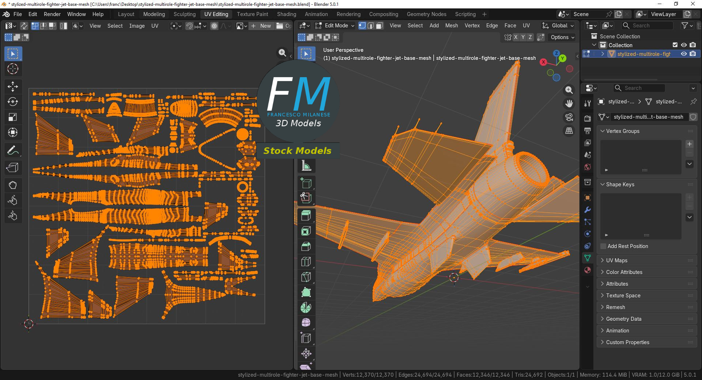This screenshot has height=380, width=702.
Task: Switch to the Texture Paint workspace tab
Action: pyautogui.click(x=252, y=14)
